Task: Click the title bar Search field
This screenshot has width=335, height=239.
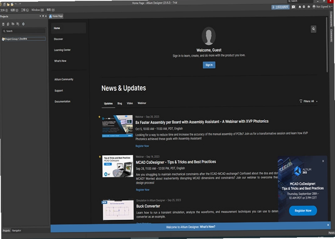Action: tap(300, 1)
